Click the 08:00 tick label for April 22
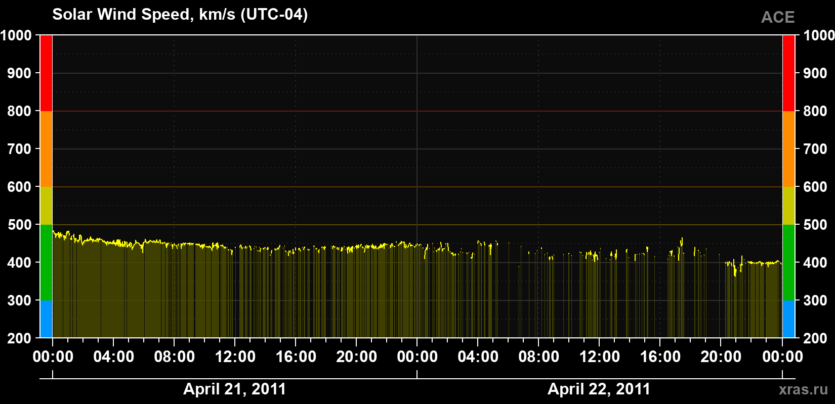Screen dimensions: 835x404 [x=539, y=357]
